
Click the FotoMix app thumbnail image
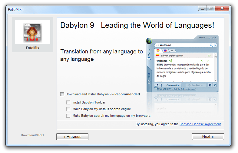click(33, 32)
